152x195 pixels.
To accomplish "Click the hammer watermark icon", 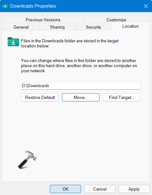I will pos(27,160).
